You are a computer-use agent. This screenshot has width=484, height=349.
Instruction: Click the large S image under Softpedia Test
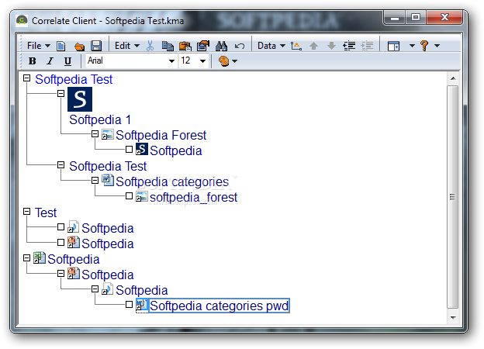click(80, 99)
